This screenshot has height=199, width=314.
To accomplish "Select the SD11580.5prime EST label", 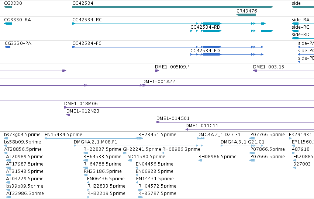I will tap(146, 157).
